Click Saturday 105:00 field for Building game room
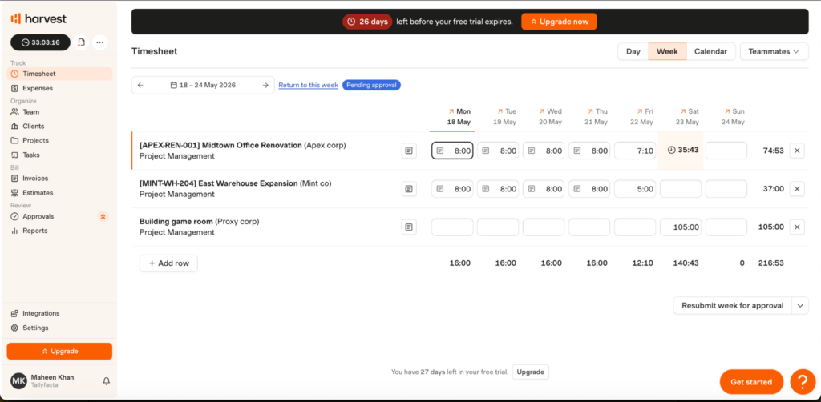 681,227
